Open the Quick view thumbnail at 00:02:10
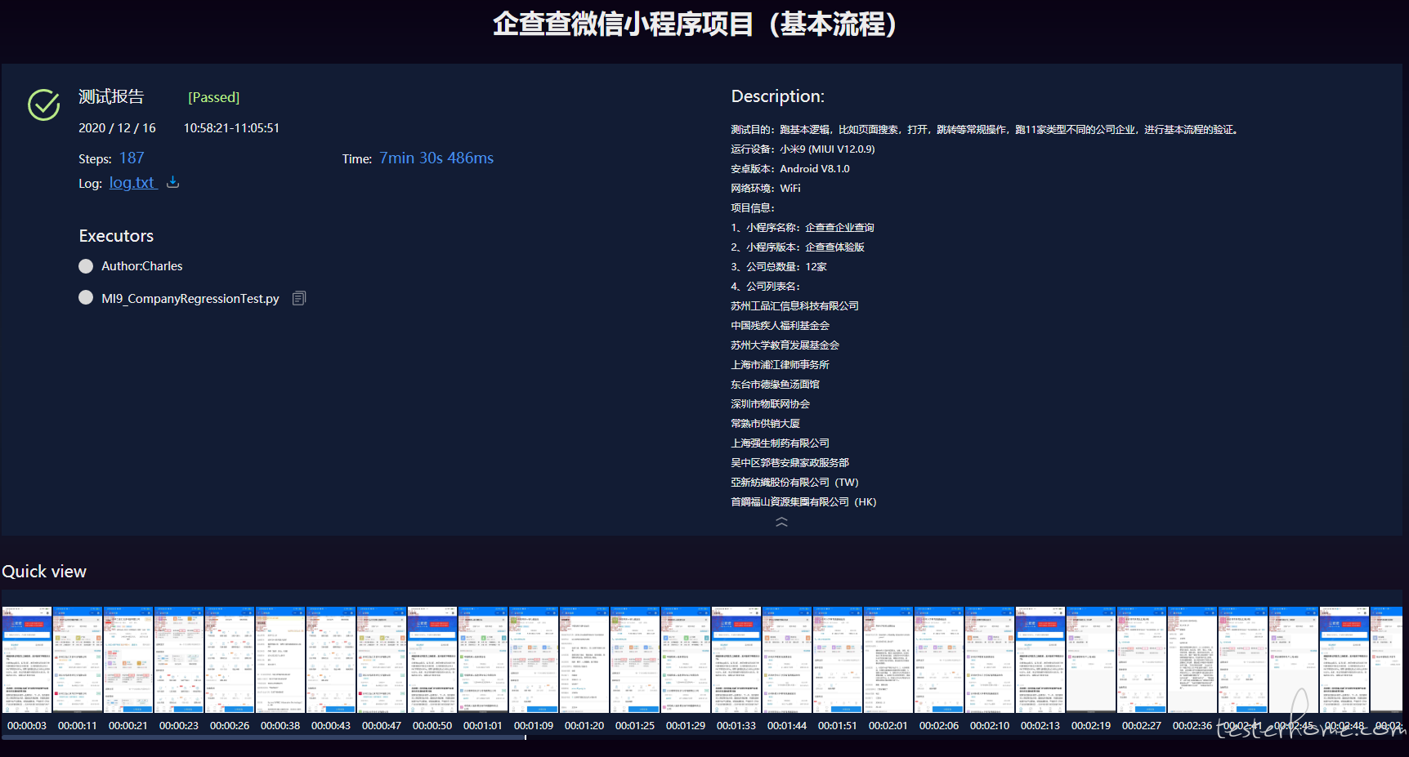 coord(990,660)
